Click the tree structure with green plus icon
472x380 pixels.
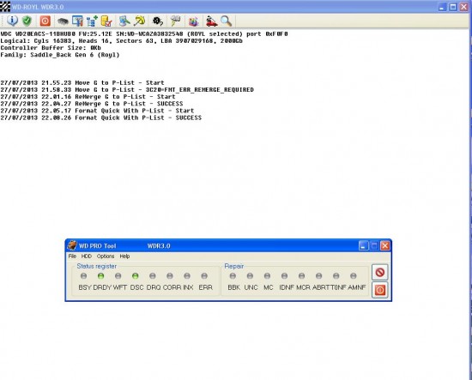point(92,21)
